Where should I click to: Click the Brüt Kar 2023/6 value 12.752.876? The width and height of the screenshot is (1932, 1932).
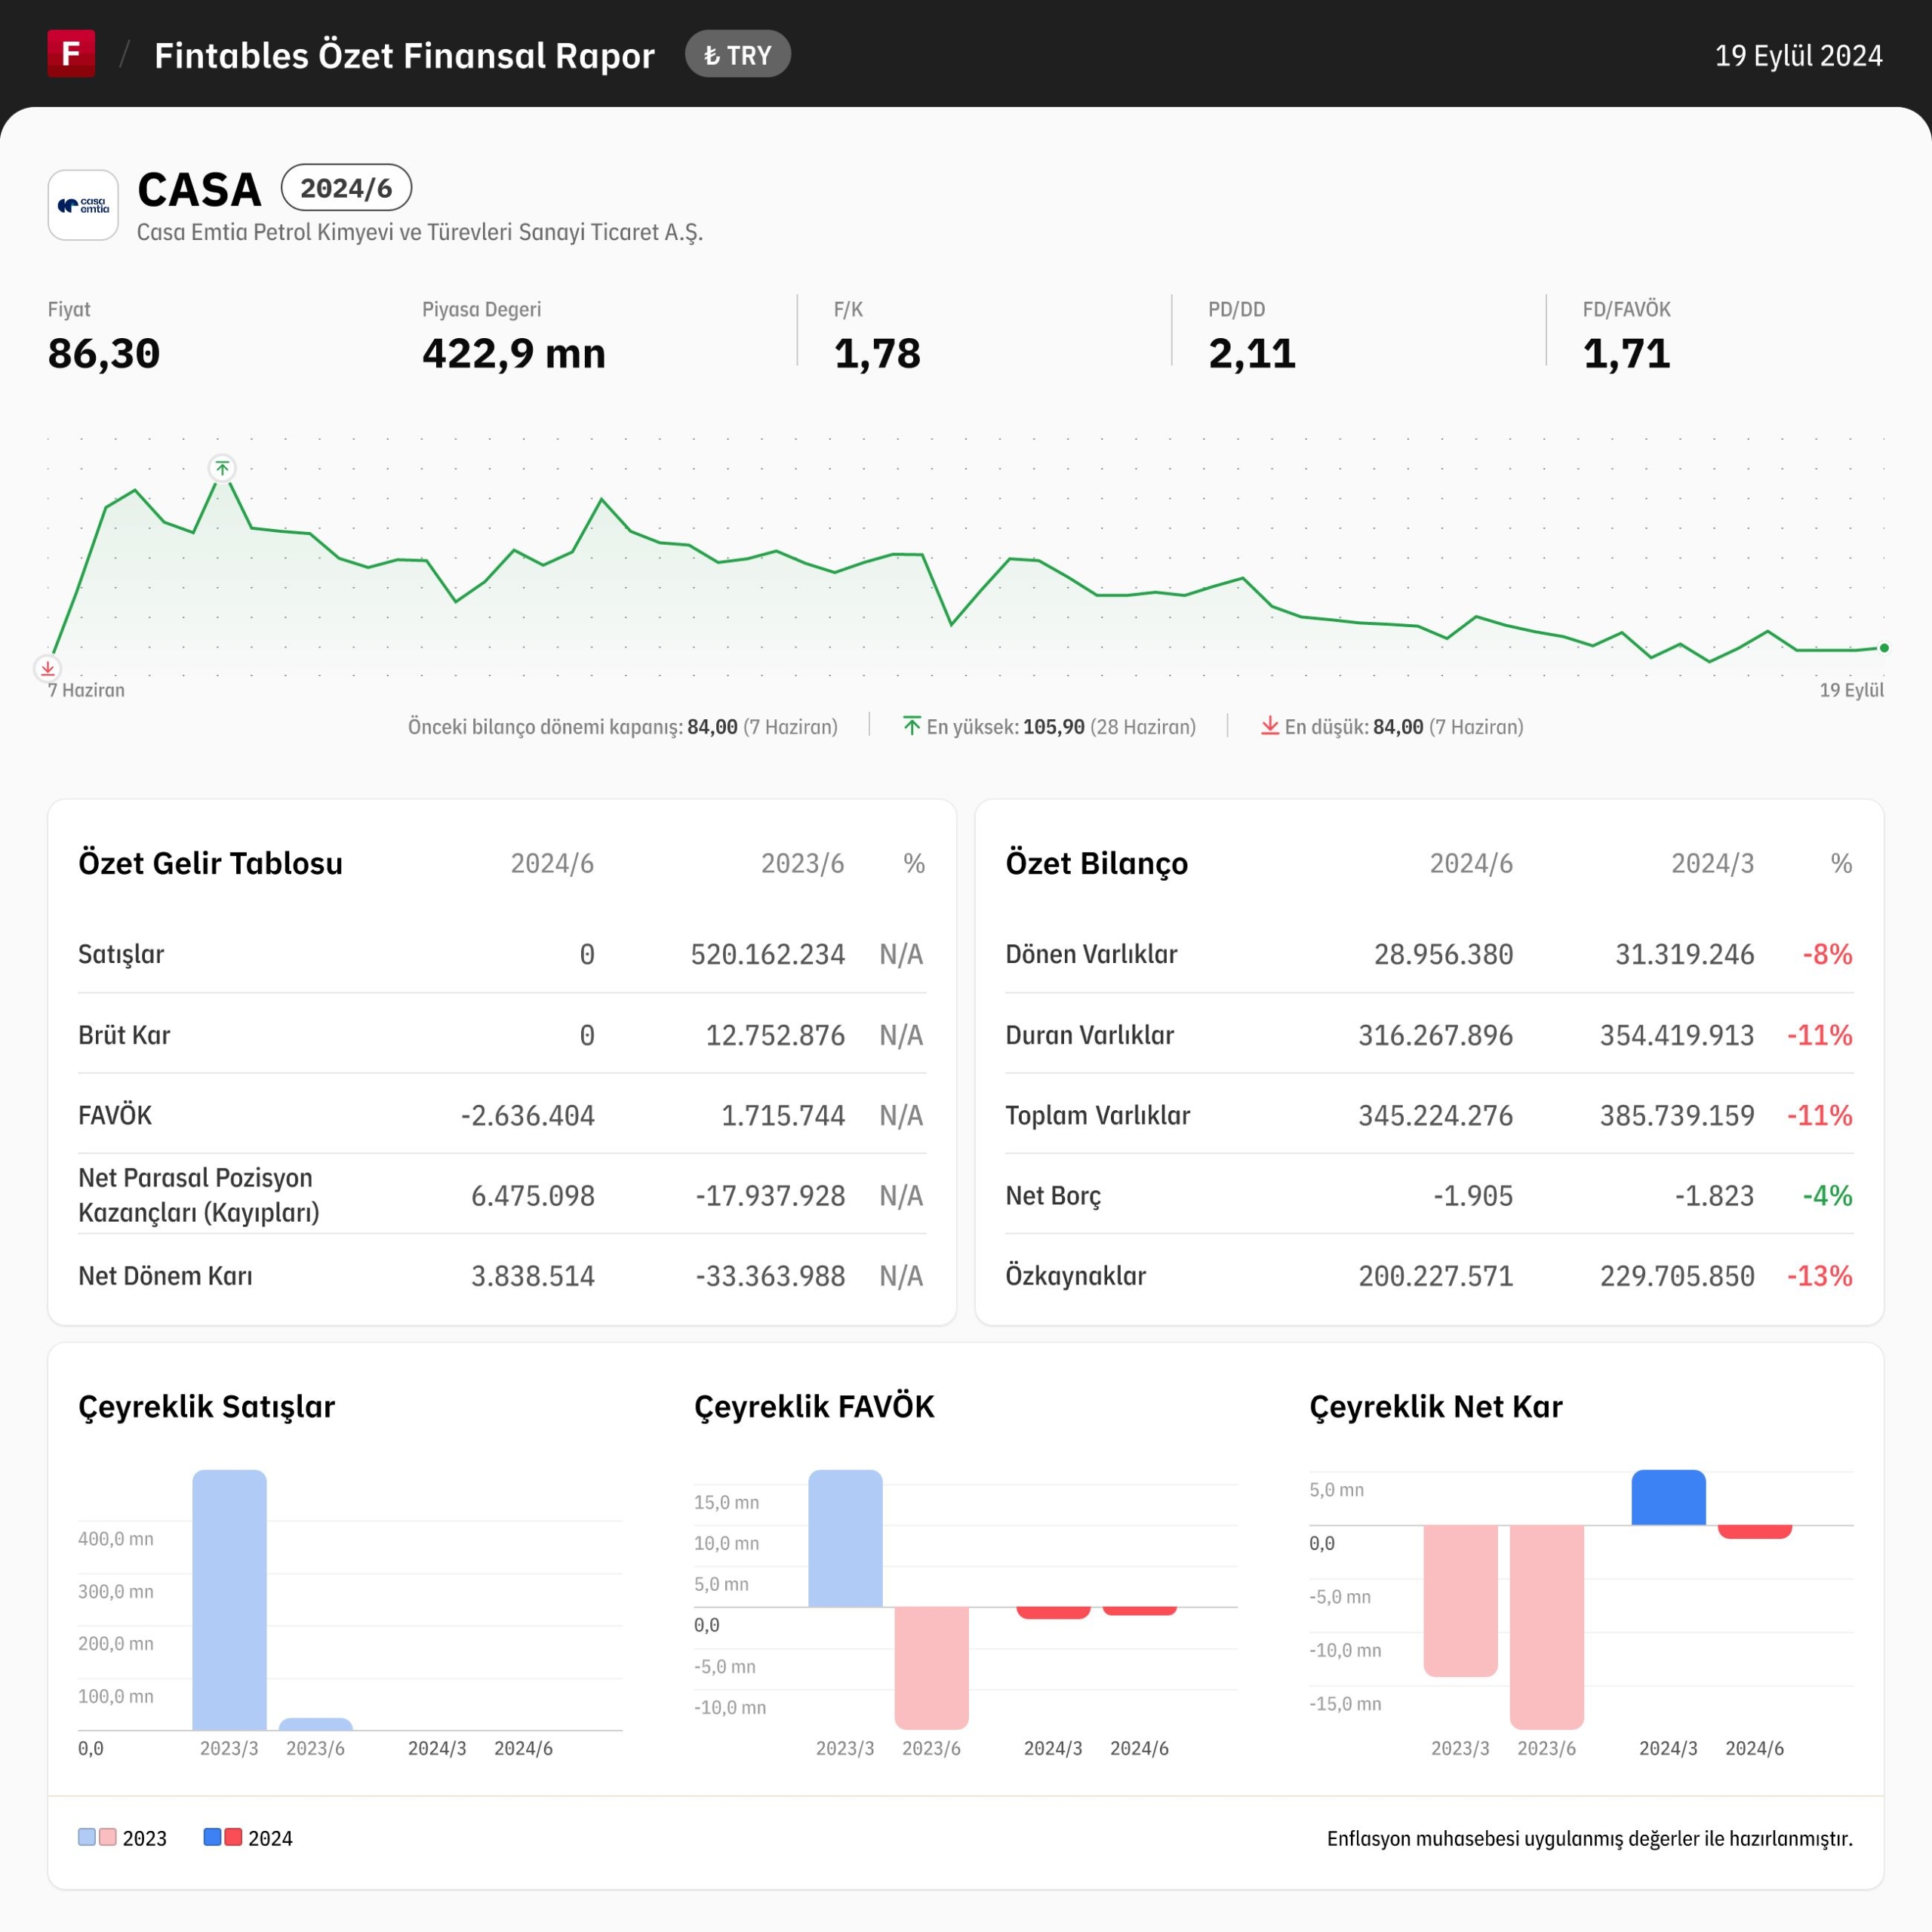[x=775, y=1035]
